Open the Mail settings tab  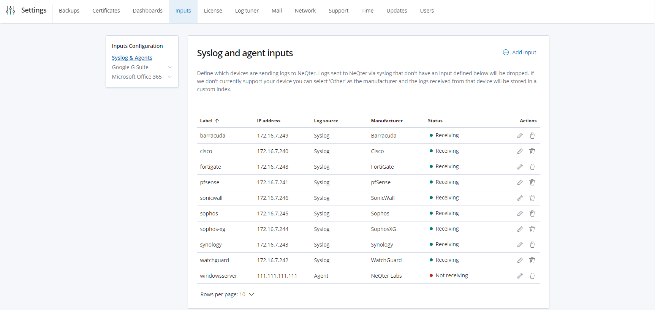[x=277, y=11]
